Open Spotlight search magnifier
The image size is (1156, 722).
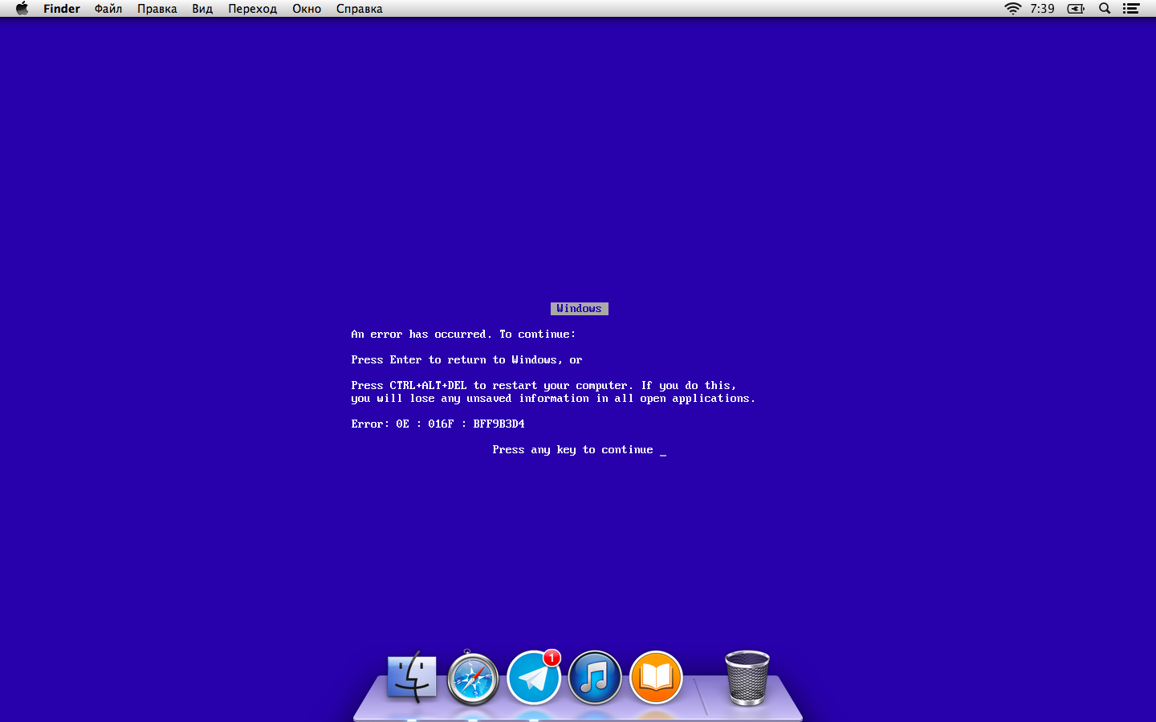click(1105, 9)
